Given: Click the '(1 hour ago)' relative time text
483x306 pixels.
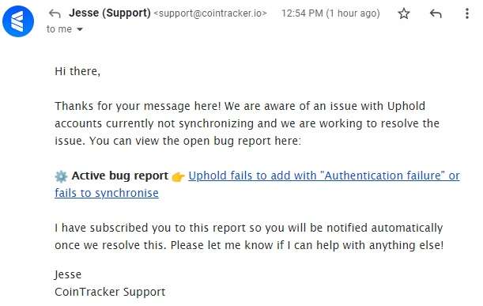Looking at the screenshot, I should [353, 13].
